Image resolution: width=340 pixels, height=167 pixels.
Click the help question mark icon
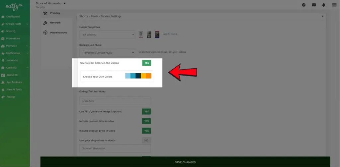pos(304,5)
